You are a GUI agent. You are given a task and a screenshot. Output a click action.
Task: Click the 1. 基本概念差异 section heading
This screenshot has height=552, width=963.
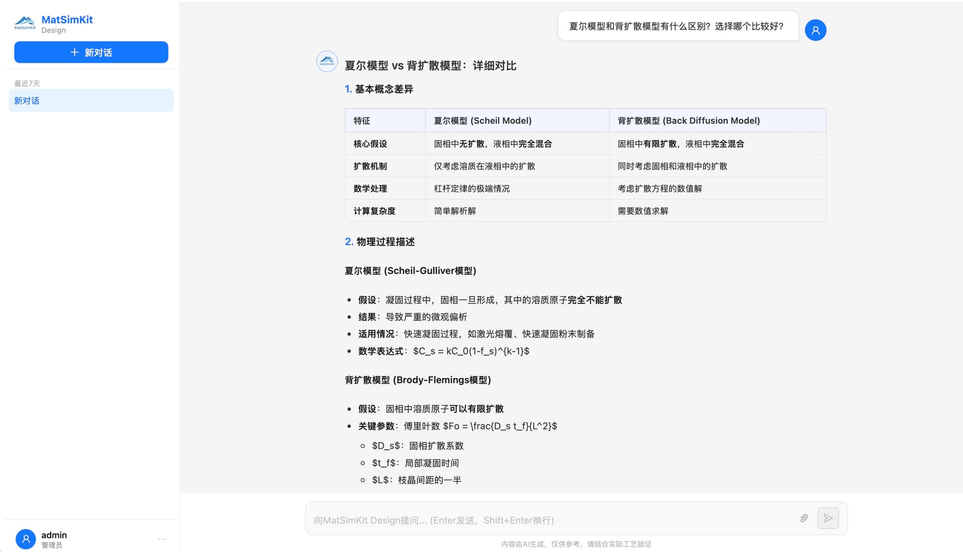[379, 89]
